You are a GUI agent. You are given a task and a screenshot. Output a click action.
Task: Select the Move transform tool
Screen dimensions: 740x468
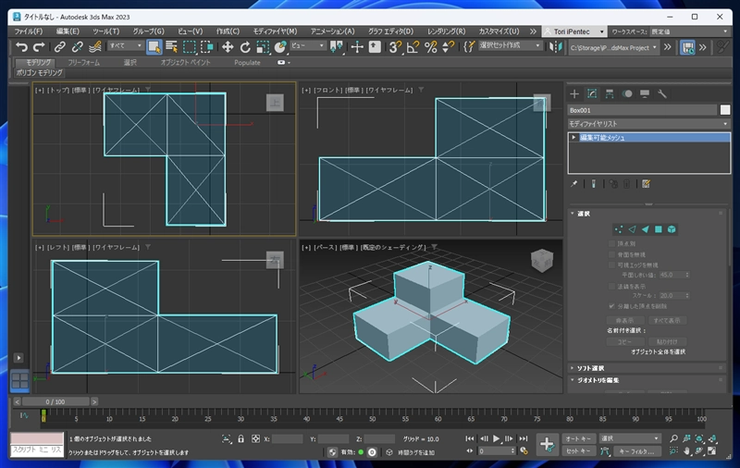coord(227,46)
